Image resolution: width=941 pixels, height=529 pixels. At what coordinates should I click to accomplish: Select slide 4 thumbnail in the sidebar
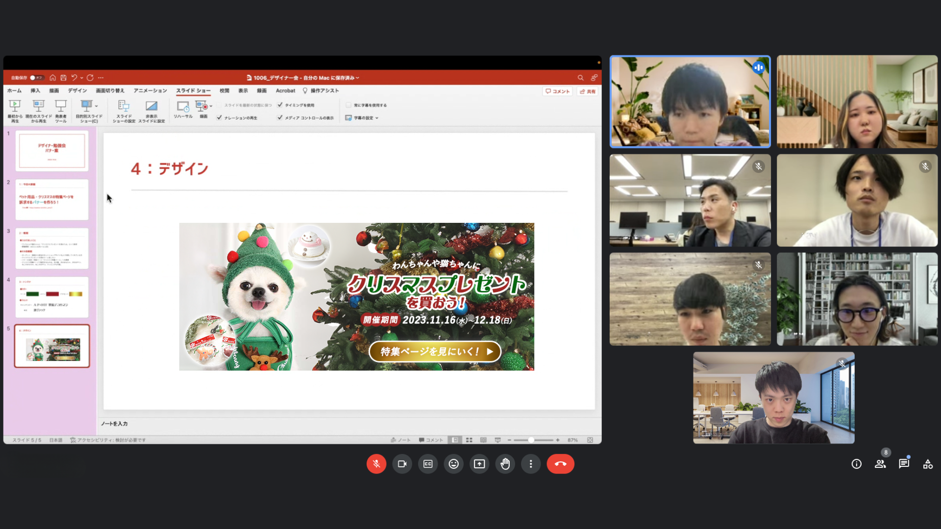(x=52, y=297)
